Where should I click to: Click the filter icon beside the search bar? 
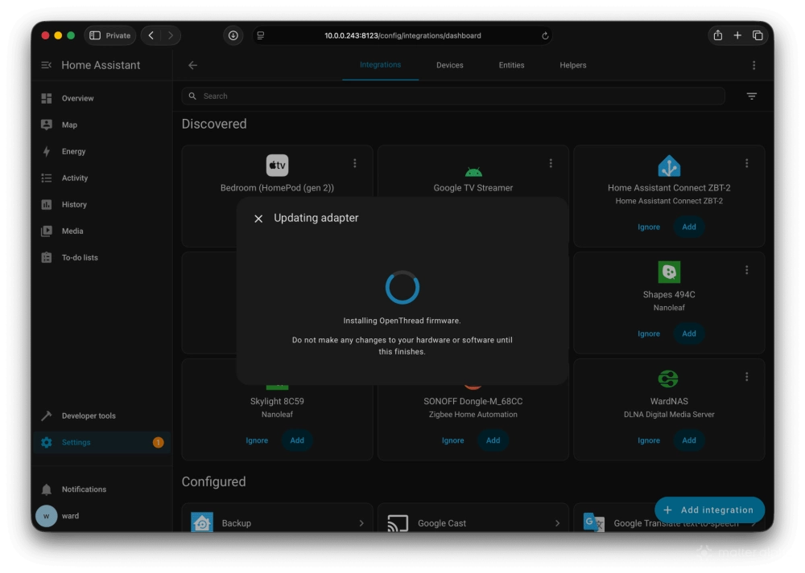pyautogui.click(x=751, y=96)
